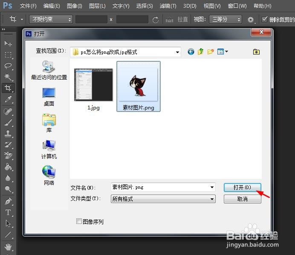This screenshot has width=295, height=255.
Task: Select the Line tool
Action: [x=8, y=235]
